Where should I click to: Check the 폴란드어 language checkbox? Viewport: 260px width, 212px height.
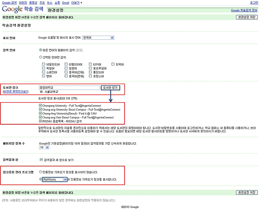[90, 72]
